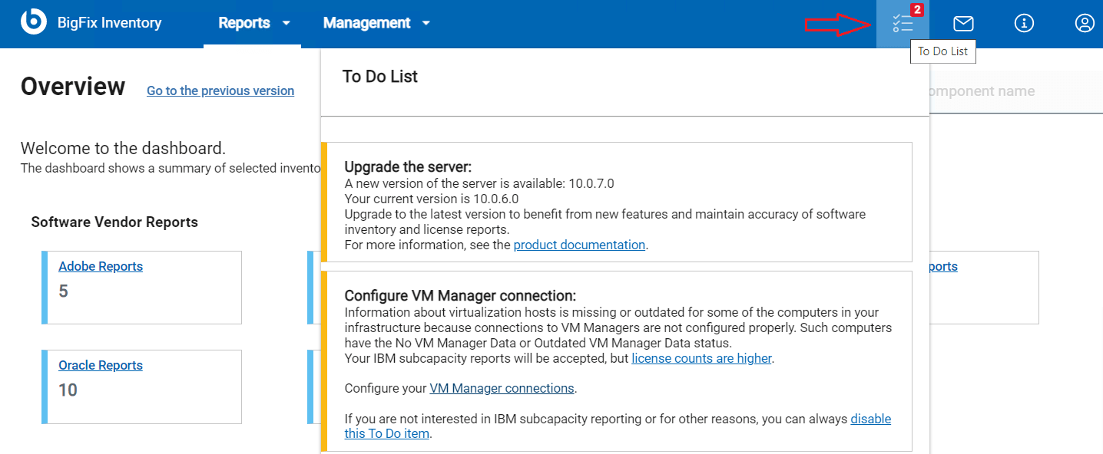The width and height of the screenshot is (1103, 454).
Task: Click the 'product documentation' link
Action: 579,245
